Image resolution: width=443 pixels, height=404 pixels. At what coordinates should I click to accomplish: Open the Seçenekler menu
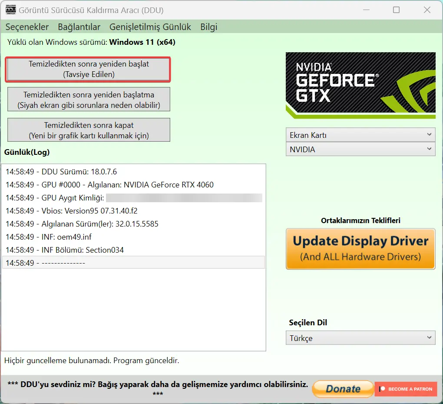[x=27, y=27]
